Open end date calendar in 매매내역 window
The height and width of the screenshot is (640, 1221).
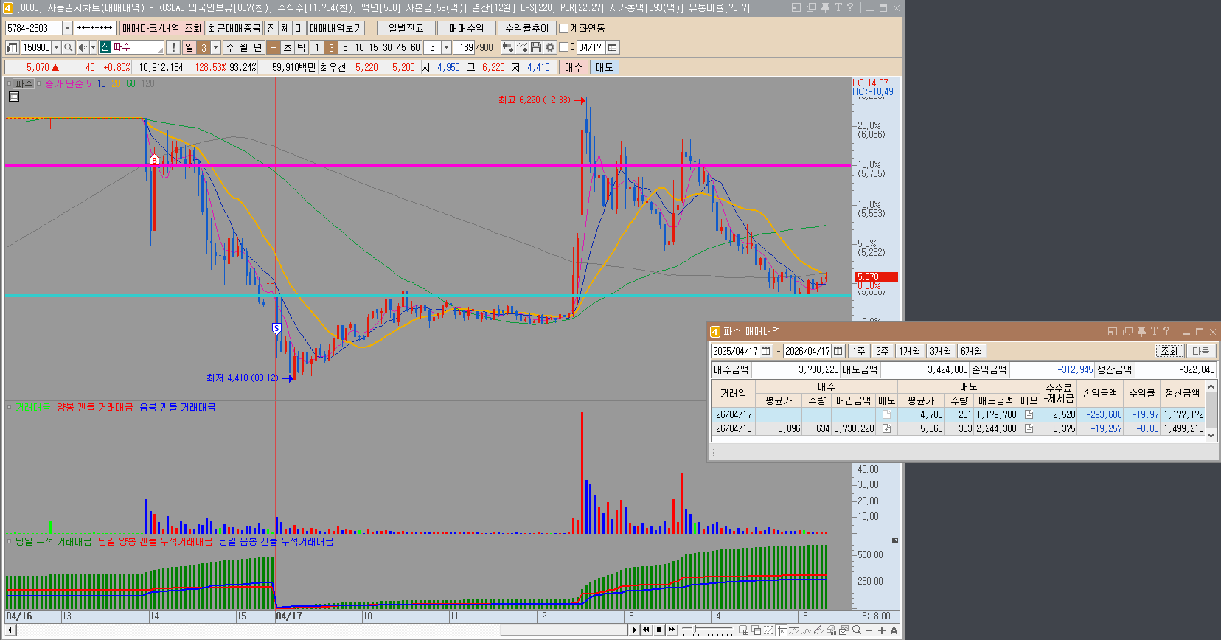(838, 351)
